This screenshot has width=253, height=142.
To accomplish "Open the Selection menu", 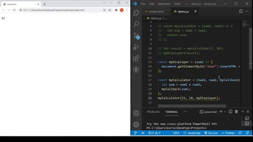I will point(164,4).
